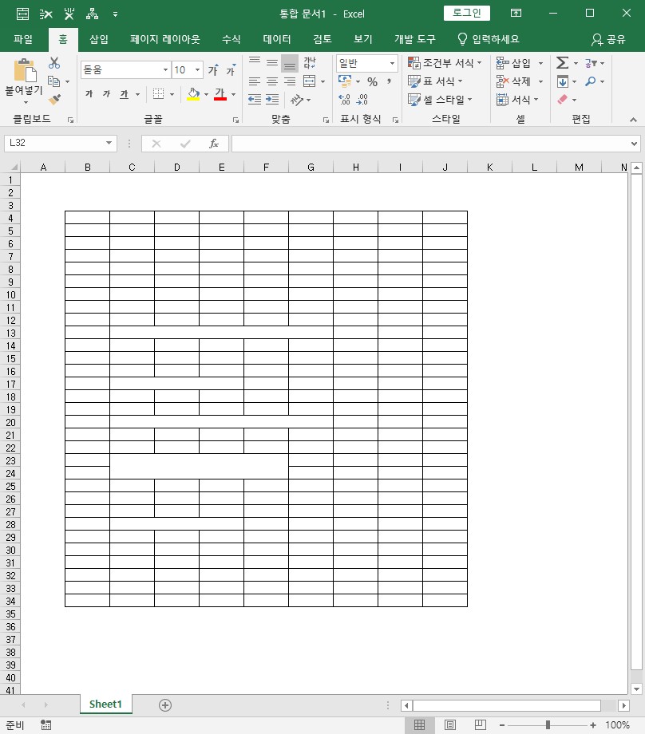This screenshot has width=645, height=734.
Task: Open Find and Select magnifier
Action: (591, 81)
